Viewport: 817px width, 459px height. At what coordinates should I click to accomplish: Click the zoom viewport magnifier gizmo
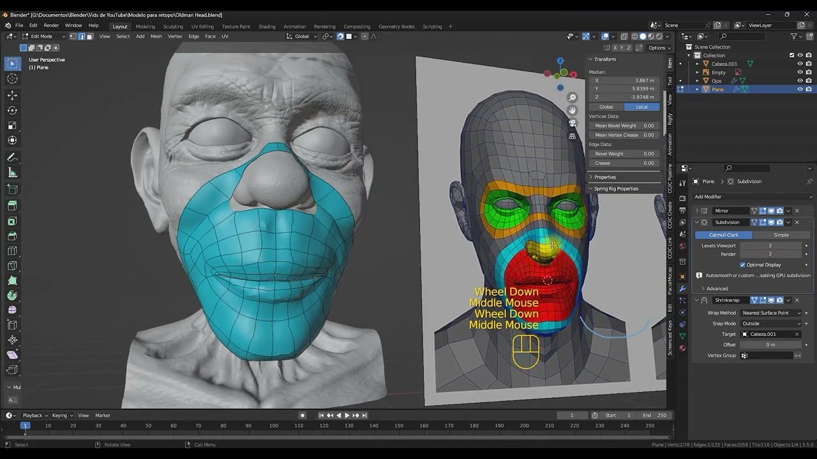tap(573, 98)
